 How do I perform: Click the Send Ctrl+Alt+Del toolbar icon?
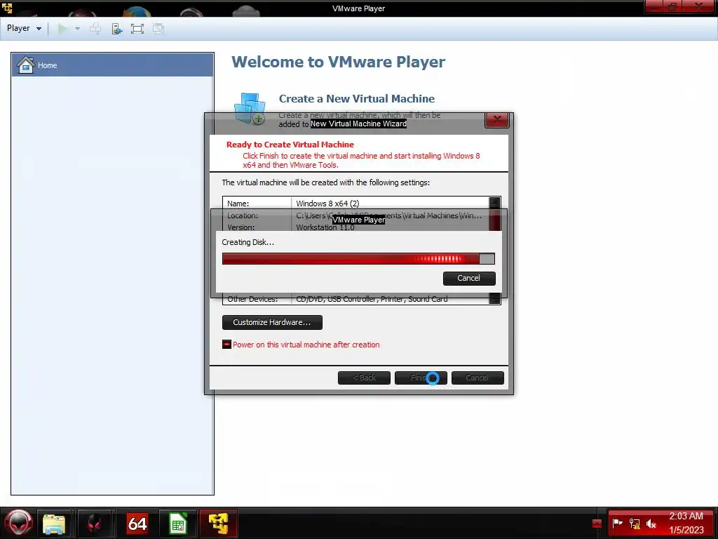[95, 29]
